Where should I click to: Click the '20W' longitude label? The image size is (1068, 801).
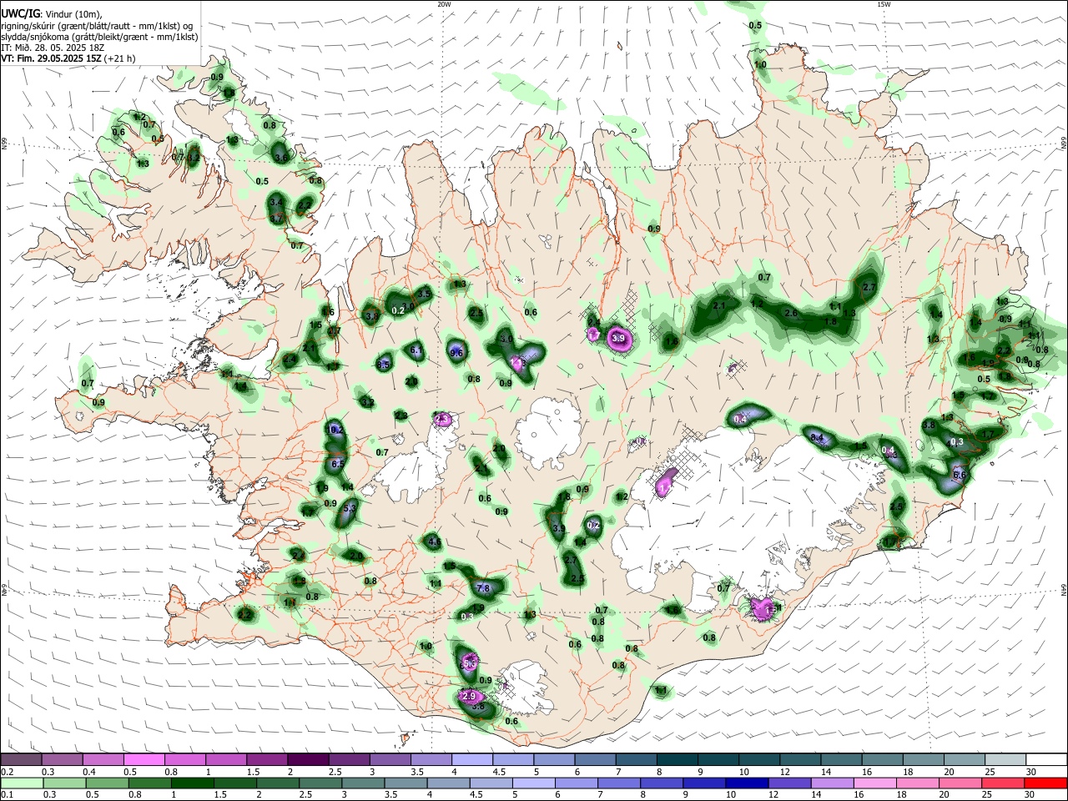point(444,4)
